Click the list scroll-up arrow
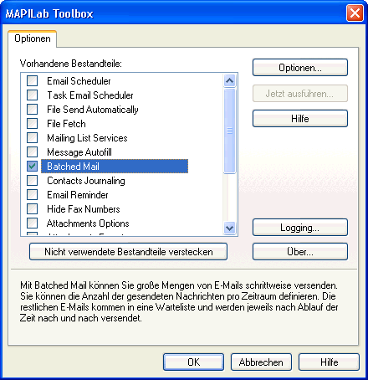 (x=230, y=81)
